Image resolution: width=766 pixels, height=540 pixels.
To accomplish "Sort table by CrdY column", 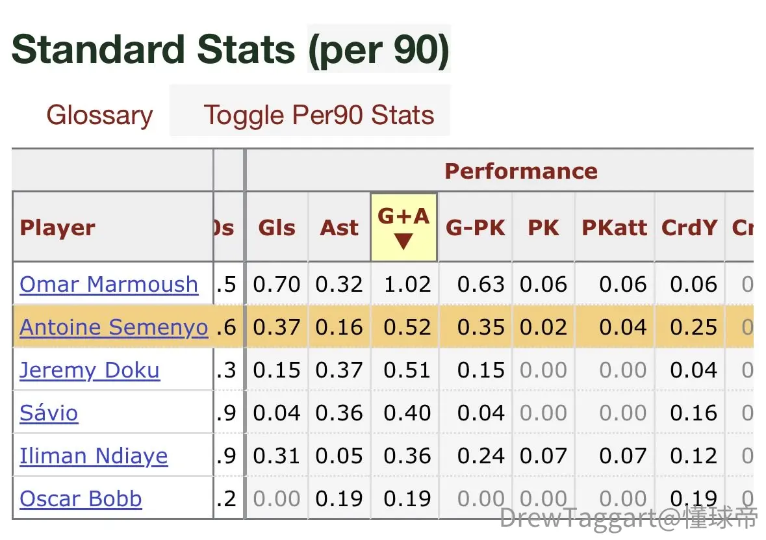I will tap(690, 227).
